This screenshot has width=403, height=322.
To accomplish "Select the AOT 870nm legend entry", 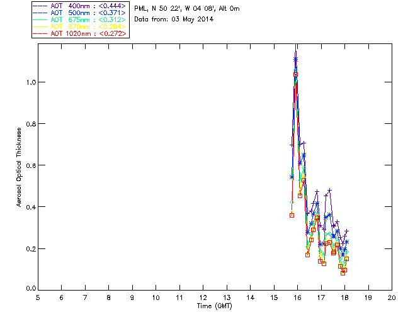I will (79, 26).
